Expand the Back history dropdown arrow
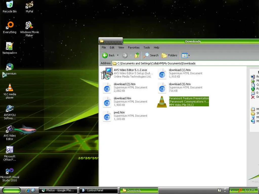The image size is (259, 194). (118, 55)
